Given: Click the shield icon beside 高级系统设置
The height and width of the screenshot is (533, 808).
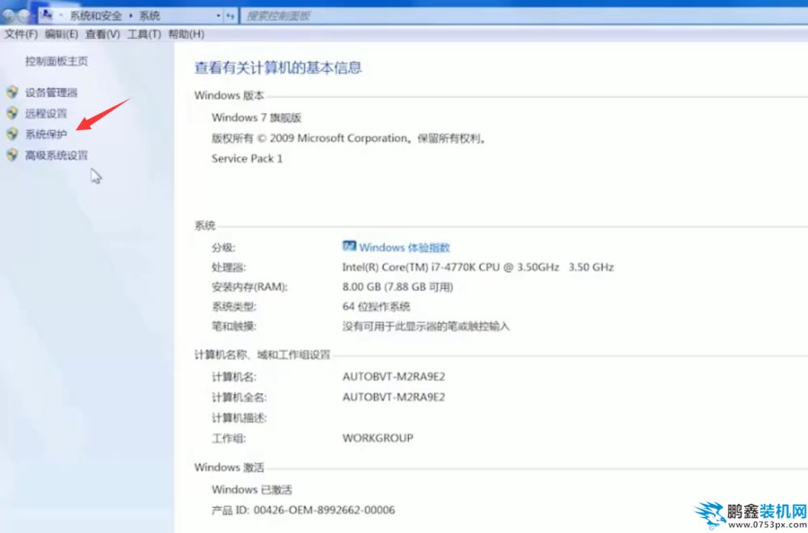Looking at the screenshot, I should tap(12, 155).
